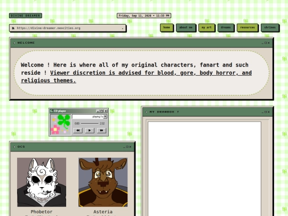The height and width of the screenshot is (216, 288).
Task: Open the shrines page
Action: [270, 28]
